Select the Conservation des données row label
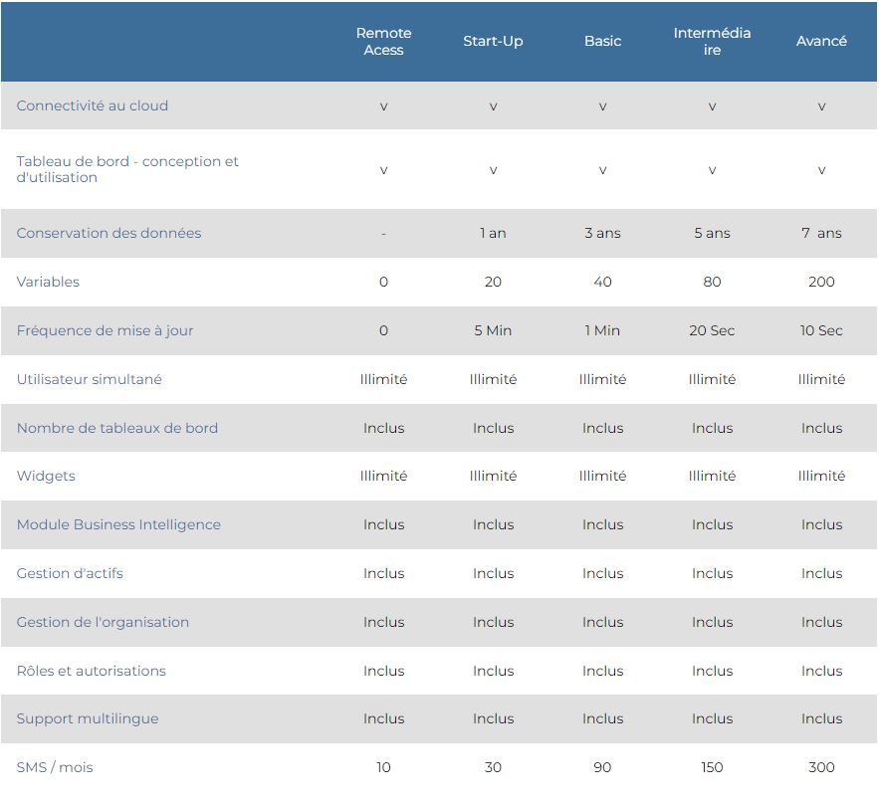The image size is (879, 806). click(109, 233)
